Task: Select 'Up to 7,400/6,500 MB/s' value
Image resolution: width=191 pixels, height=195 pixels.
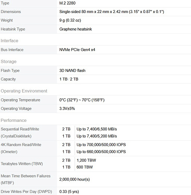Action: pyautogui.click(x=97, y=129)
